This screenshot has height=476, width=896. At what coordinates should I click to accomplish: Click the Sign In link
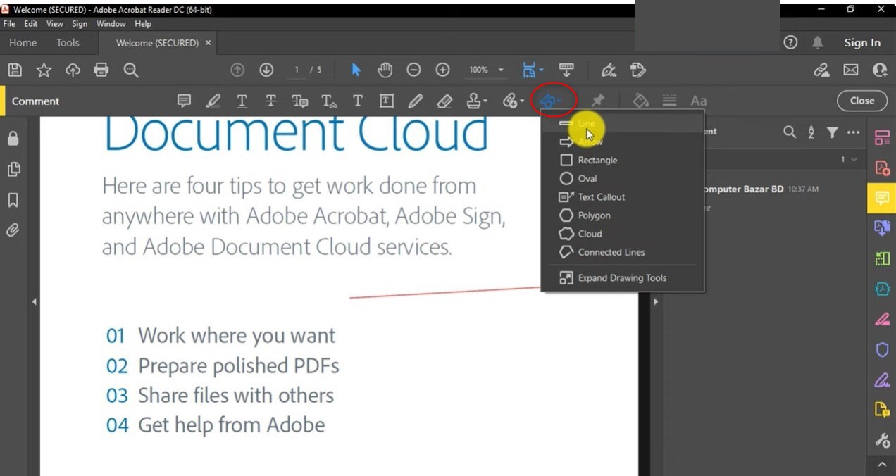click(x=861, y=42)
